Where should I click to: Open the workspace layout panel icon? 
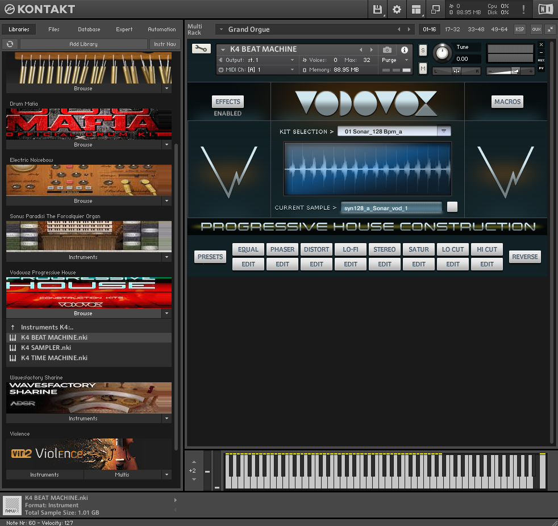[x=416, y=9]
